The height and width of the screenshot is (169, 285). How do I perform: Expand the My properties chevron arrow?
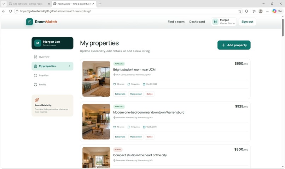click(x=70, y=66)
